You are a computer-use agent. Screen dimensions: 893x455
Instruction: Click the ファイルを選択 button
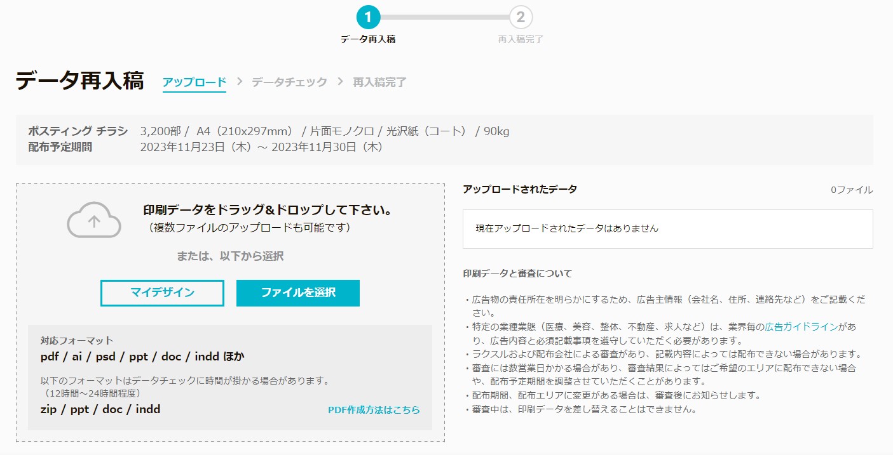[x=298, y=293]
